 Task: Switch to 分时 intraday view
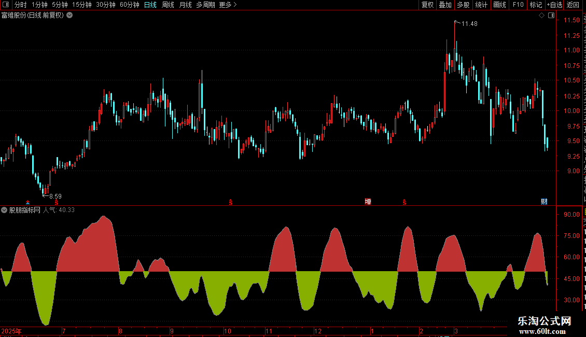tap(21, 5)
